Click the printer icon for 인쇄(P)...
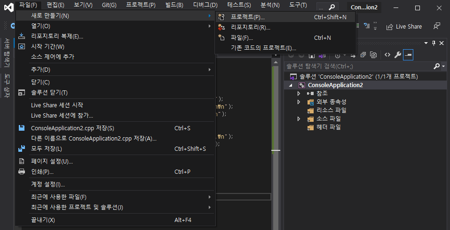The height and width of the screenshot is (230, 450). [22, 171]
